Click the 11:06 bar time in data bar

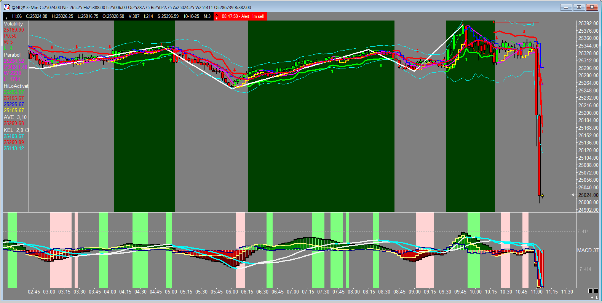click(16, 16)
